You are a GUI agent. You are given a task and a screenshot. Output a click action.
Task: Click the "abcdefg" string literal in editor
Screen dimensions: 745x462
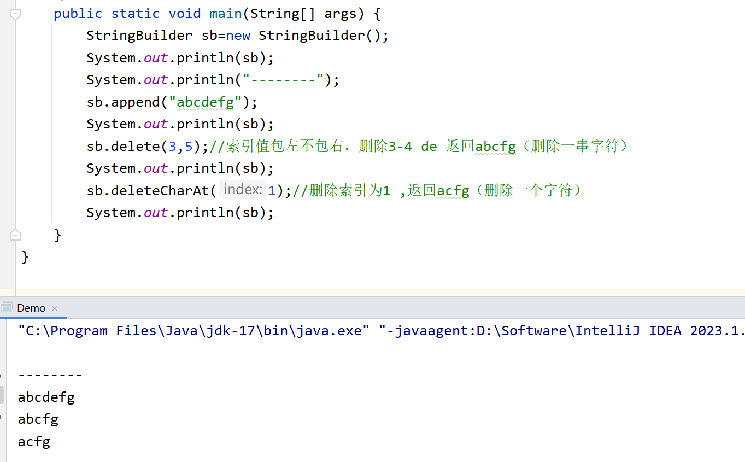205,102
